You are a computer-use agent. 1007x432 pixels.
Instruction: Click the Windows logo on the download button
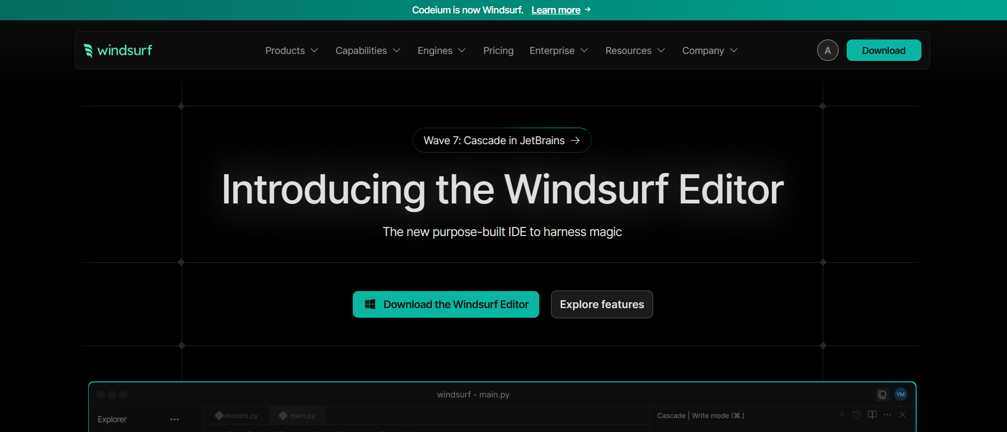click(x=370, y=304)
